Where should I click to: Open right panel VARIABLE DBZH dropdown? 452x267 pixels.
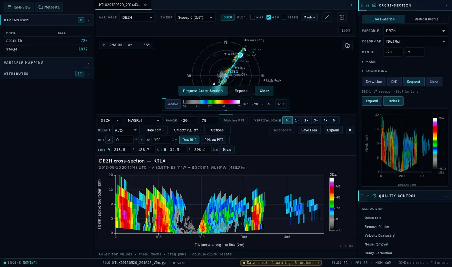(415, 31)
